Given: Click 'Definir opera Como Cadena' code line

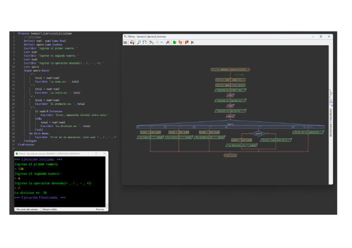Looking at the screenshot, I should (x=43, y=44).
